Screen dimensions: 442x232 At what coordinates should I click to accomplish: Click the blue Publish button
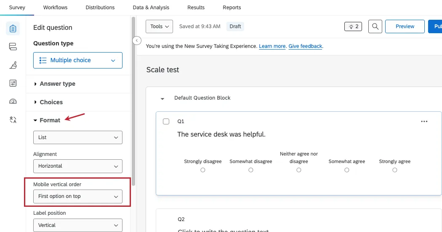pyautogui.click(x=435, y=26)
